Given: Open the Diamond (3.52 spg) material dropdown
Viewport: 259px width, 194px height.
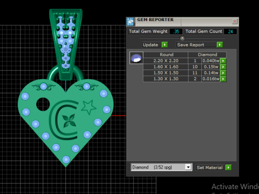Looking at the screenshot, I should point(161,167).
